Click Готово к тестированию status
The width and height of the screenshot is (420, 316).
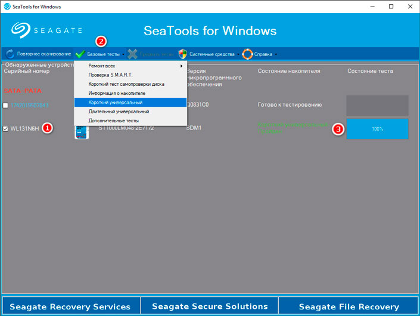290,105
